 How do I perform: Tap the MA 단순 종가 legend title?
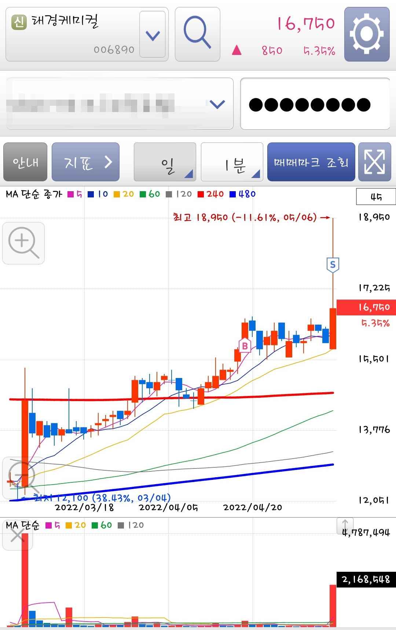pos(34,194)
